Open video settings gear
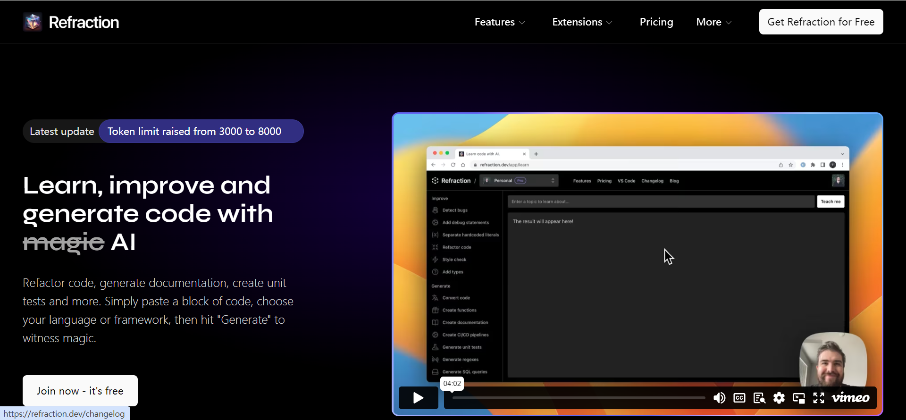Screen dimensions: 906x420 [779, 398]
